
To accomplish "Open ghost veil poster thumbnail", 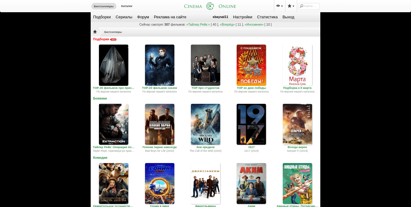I will pyautogui.click(x=114, y=65).
